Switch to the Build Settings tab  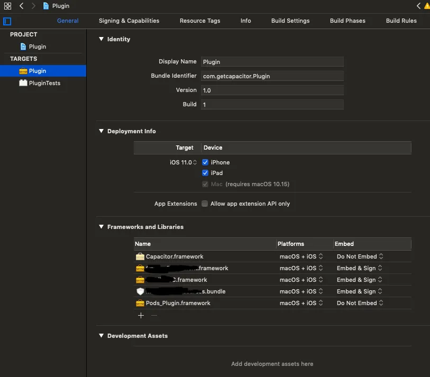pyautogui.click(x=290, y=21)
